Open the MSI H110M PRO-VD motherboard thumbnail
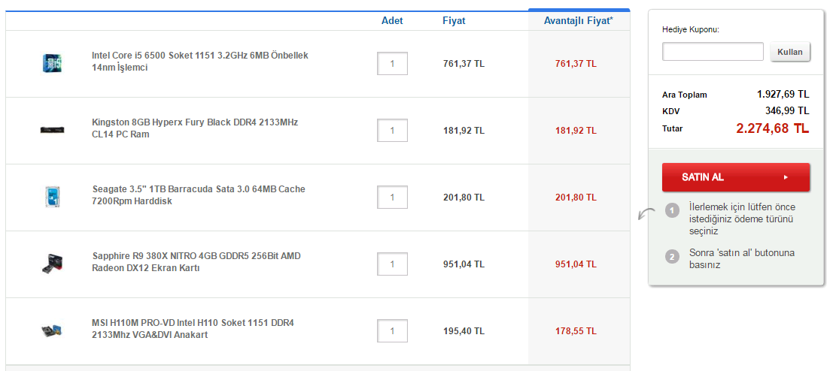 tap(52, 330)
